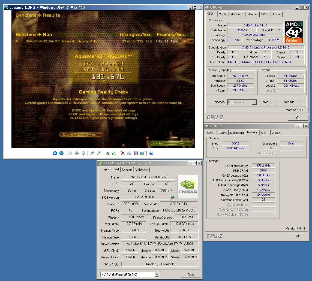Viewport: 312px width, 281px height.
Task: Switch to Cache tab in CPU-Z processor window
Action: (x=223, y=14)
